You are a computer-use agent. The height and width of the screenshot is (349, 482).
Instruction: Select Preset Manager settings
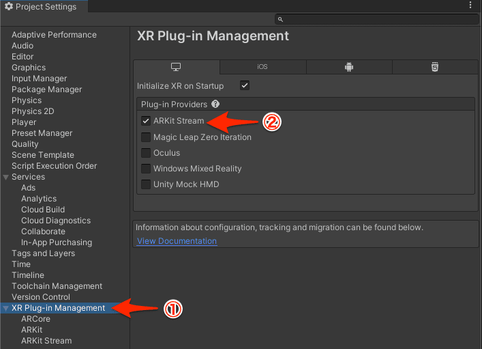42,133
